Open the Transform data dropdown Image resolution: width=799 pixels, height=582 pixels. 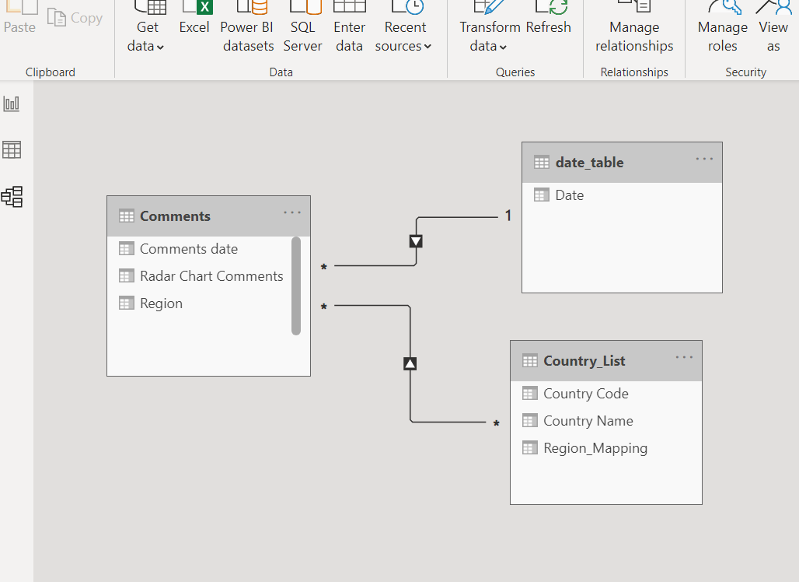(x=489, y=28)
